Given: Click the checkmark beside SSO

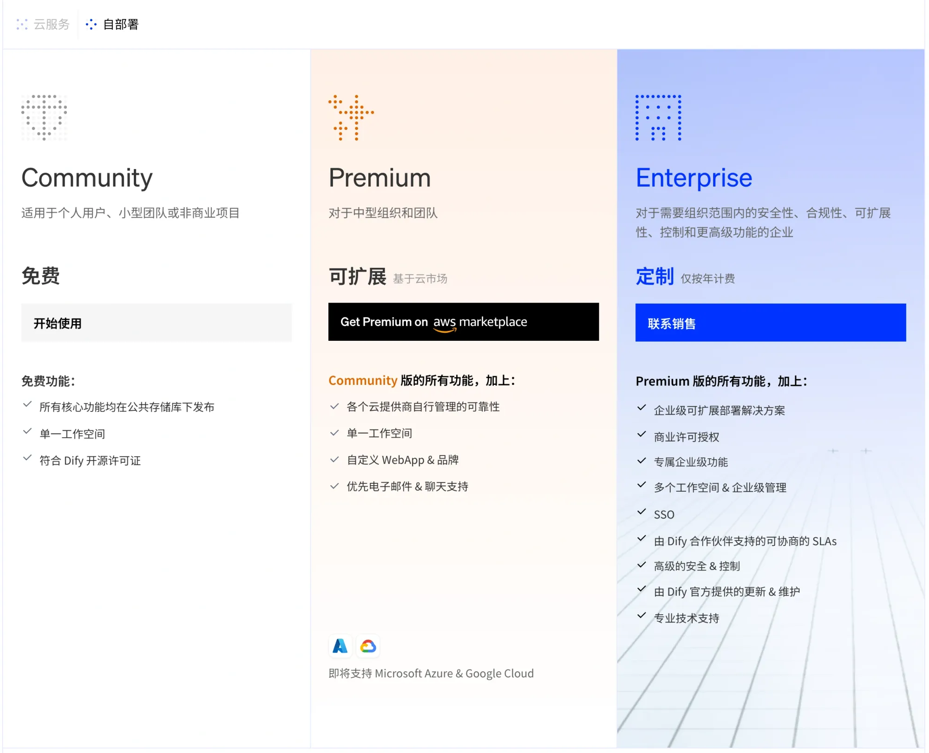Looking at the screenshot, I should pos(641,512).
